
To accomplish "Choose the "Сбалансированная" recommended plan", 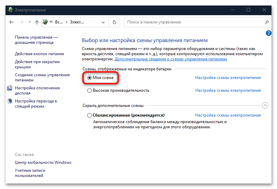I will tap(90, 115).
